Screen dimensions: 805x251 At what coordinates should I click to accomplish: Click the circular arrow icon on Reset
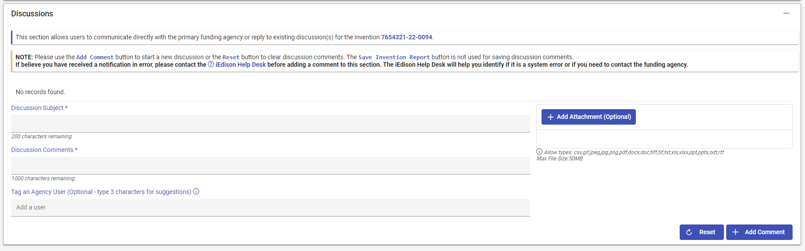(689, 232)
